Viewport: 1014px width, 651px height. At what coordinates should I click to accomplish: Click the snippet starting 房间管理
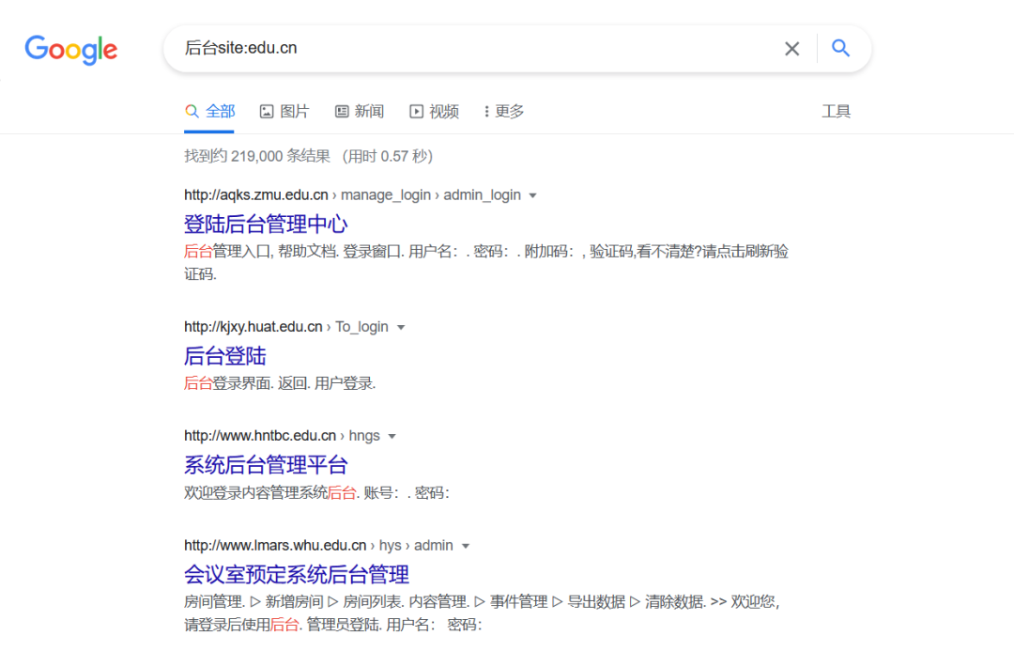pyautogui.click(x=482, y=613)
